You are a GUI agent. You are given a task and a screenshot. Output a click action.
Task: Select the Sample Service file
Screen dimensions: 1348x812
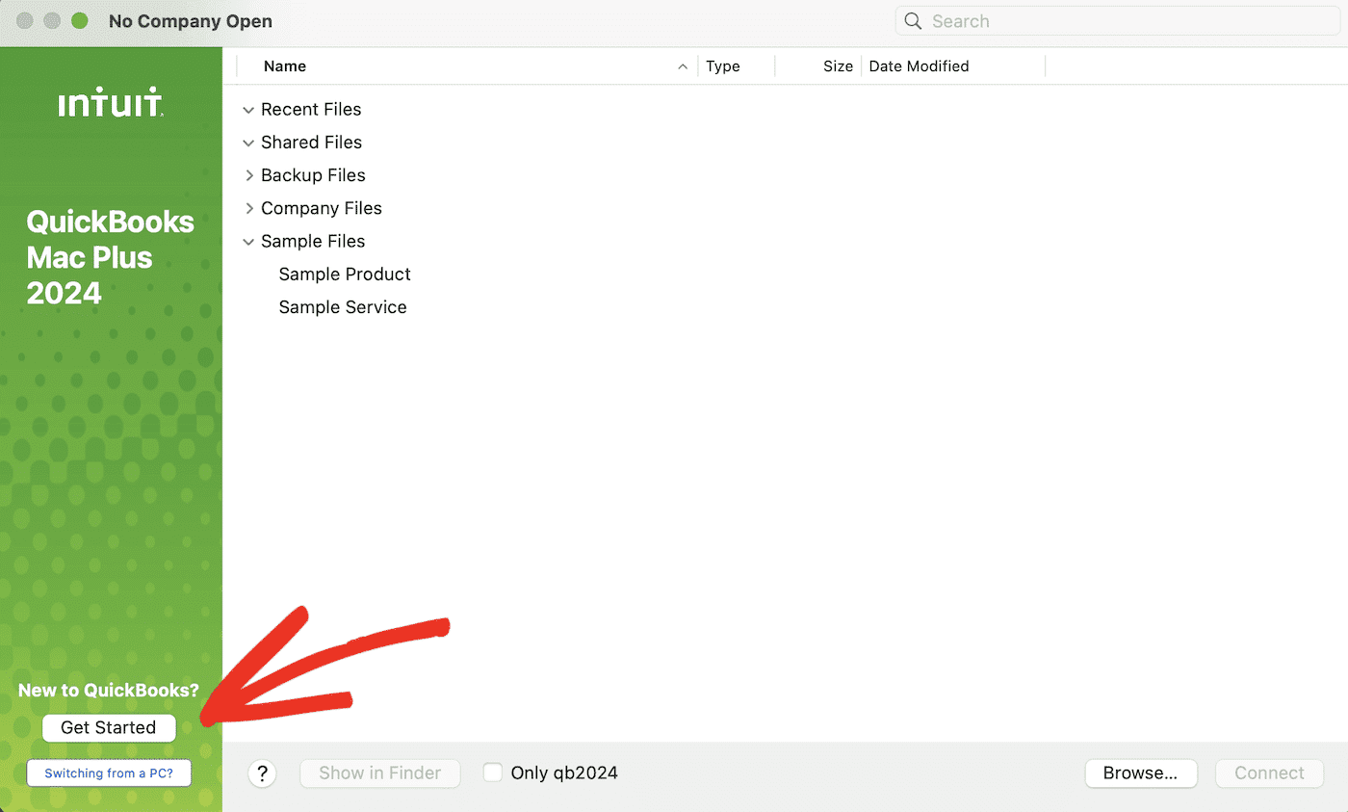point(343,307)
